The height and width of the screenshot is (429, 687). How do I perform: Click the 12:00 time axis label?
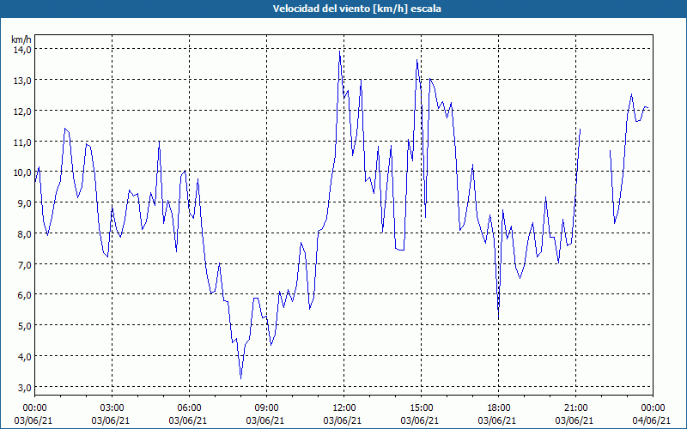(344, 408)
